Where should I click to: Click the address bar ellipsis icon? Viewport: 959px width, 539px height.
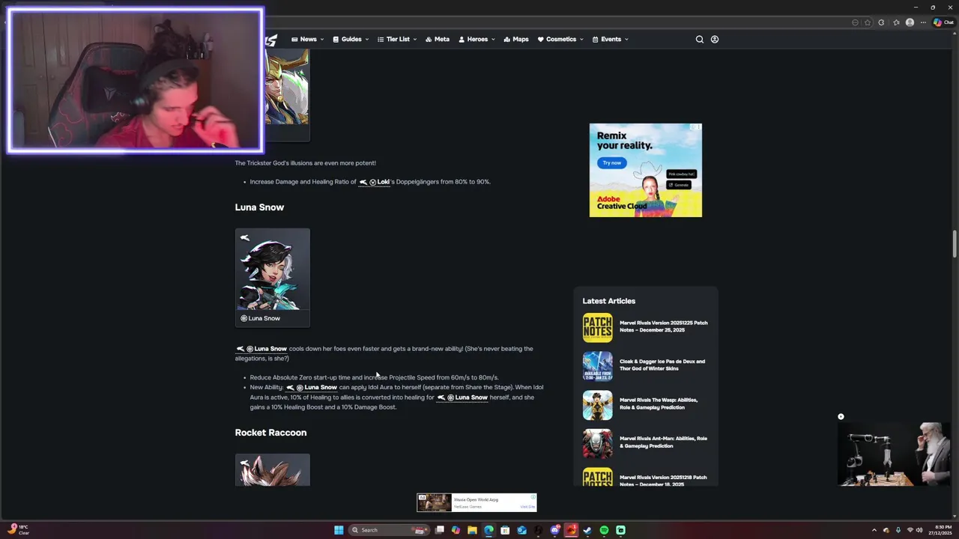(855, 22)
